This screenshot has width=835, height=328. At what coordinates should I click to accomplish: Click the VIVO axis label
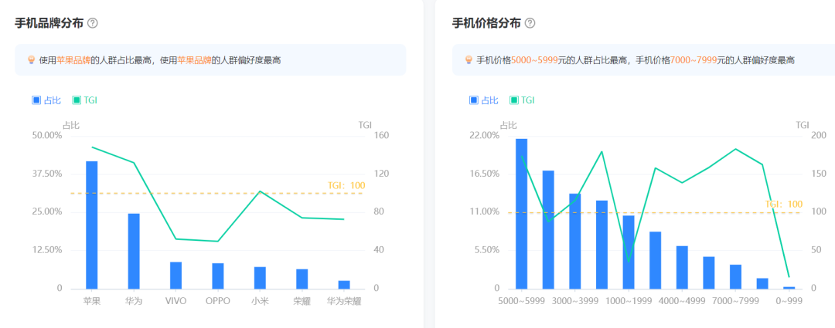(176, 301)
